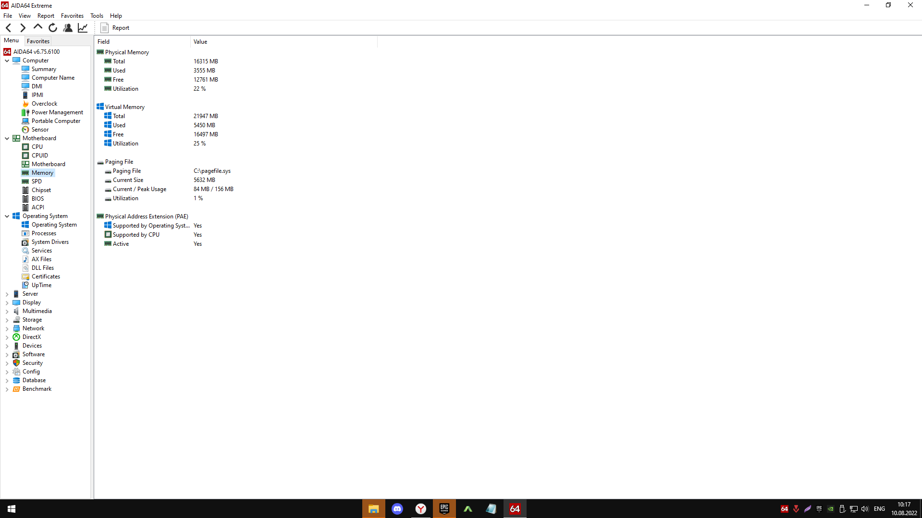Expand the Multimedia tree node

[x=7, y=311]
